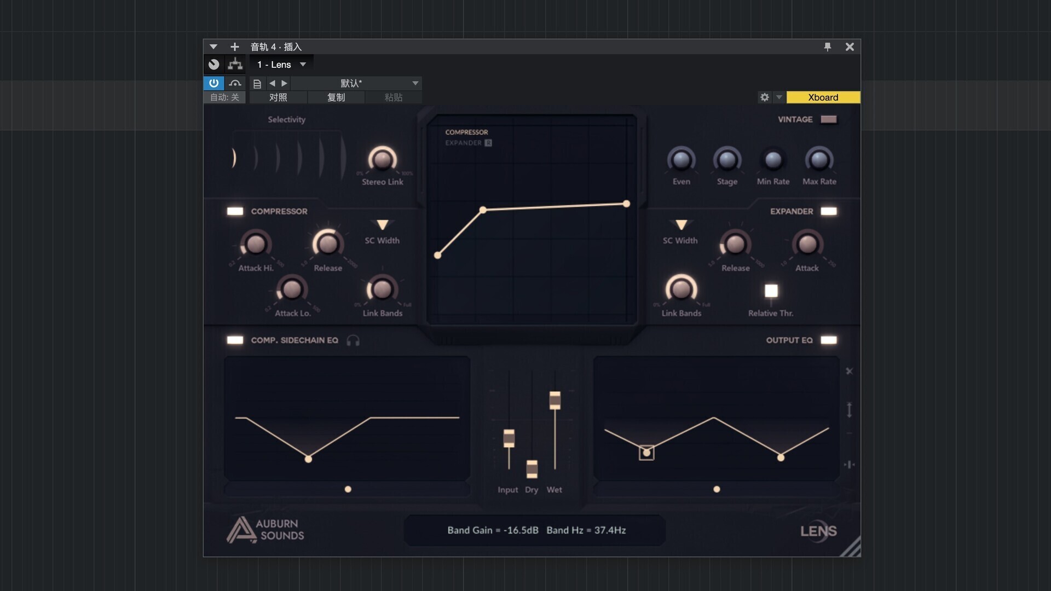Select the first Selectivity curve shape
Image resolution: width=1051 pixels, height=591 pixels.
click(x=234, y=158)
